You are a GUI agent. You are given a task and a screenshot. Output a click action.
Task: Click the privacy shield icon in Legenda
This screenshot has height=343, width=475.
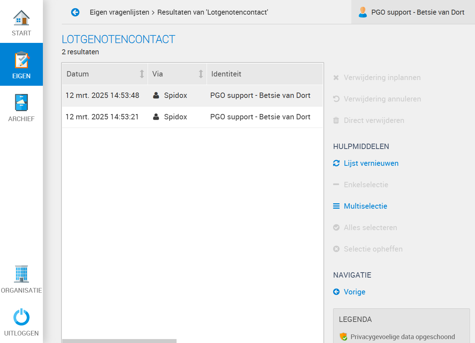(x=343, y=337)
